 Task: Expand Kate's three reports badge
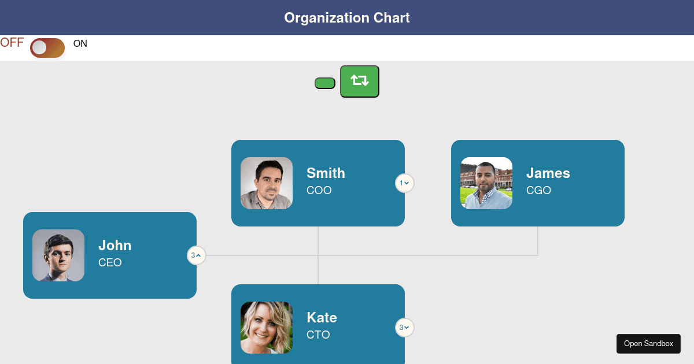[404, 327]
